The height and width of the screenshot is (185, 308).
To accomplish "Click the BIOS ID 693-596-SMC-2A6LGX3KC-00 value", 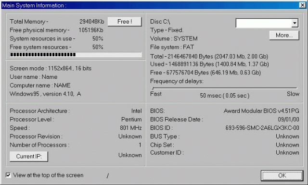I will [262, 128].
